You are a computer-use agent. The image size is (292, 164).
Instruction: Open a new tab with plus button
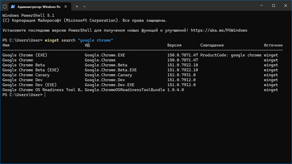[x=77, y=7]
